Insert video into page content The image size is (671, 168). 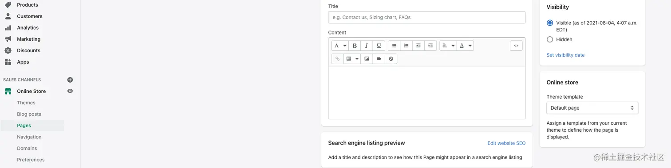[x=379, y=59]
